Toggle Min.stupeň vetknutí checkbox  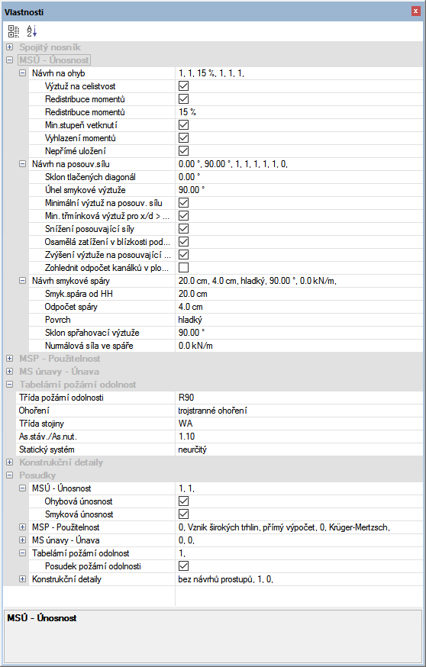[x=183, y=125]
